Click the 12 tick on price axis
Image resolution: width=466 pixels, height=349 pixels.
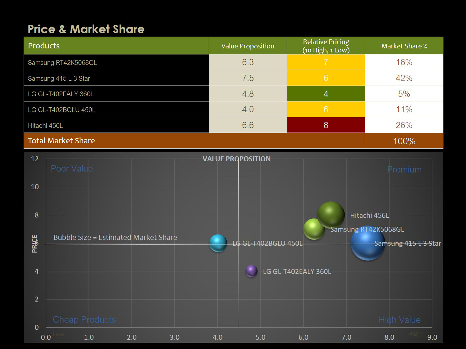tap(35, 159)
